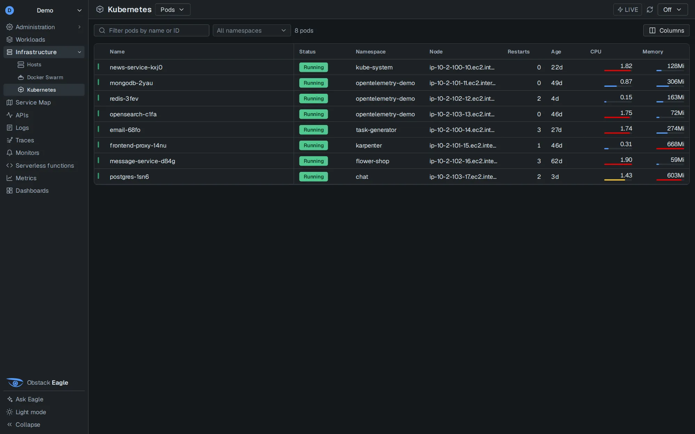Open the Service Map page icon
This screenshot has width=695, height=434.
point(9,102)
